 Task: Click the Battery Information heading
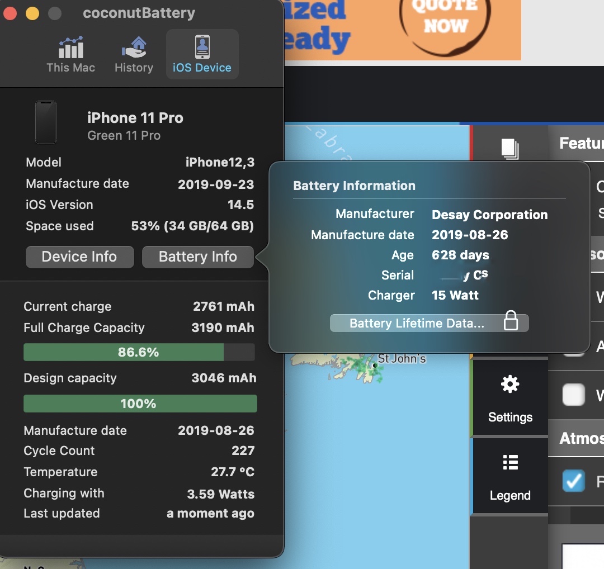[354, 186]
